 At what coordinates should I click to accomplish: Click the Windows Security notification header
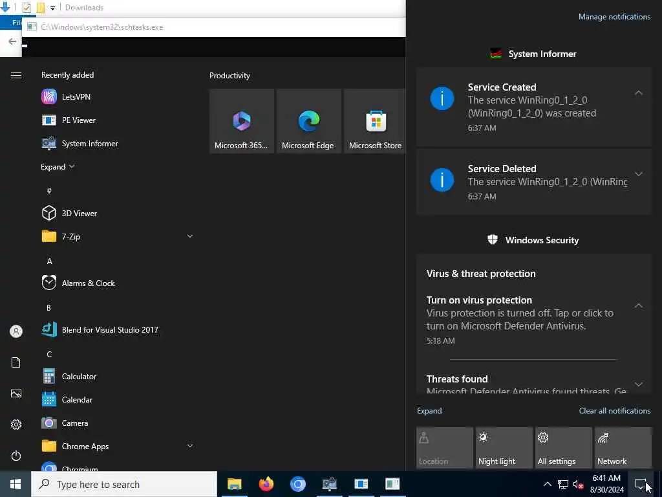(533, 240)
